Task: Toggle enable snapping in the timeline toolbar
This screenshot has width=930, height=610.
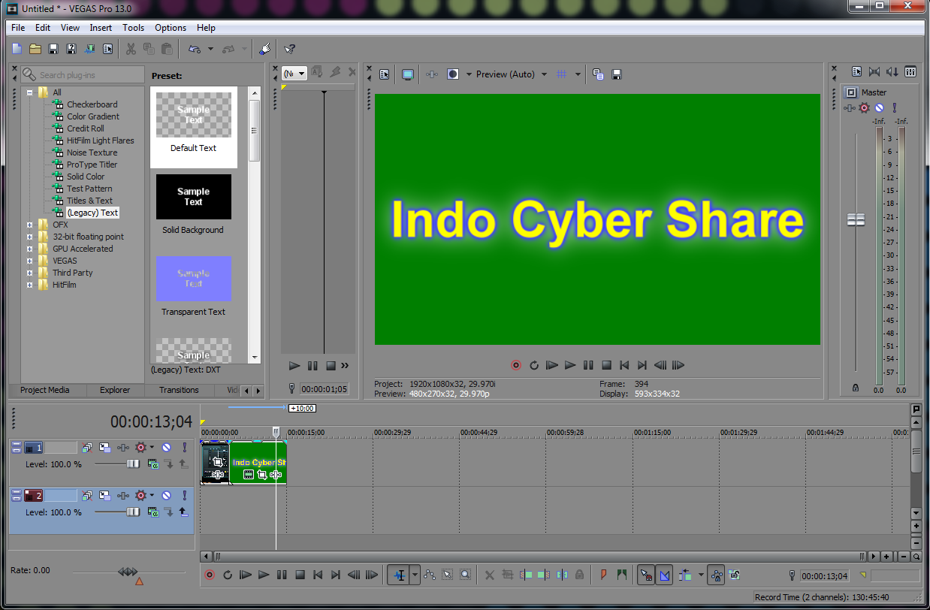Action: click(645, 575)
